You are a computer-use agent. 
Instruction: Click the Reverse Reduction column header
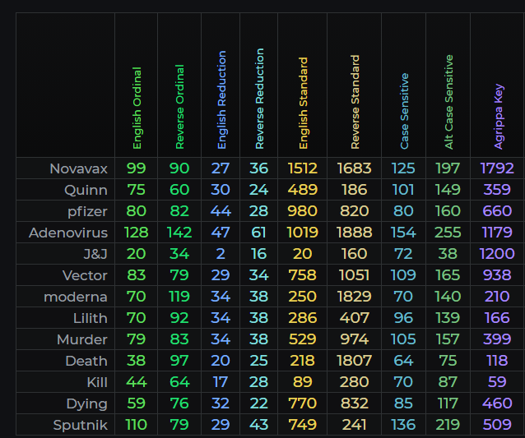tap(259, 99)
